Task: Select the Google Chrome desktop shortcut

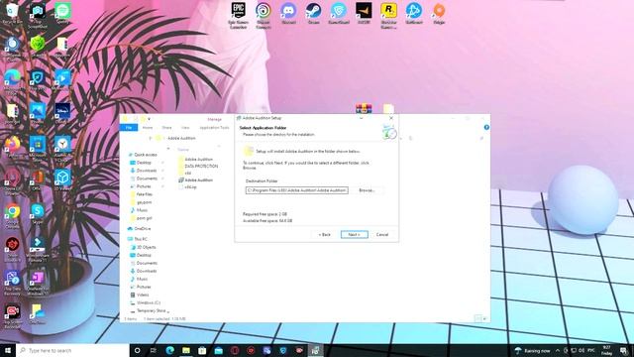Action: (12, 216)
